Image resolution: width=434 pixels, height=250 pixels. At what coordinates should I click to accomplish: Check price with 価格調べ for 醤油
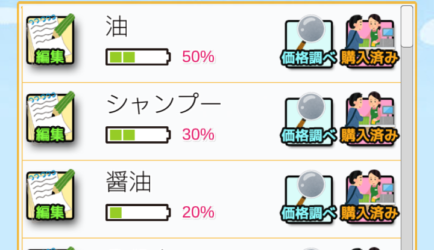[x=309, y=197]
